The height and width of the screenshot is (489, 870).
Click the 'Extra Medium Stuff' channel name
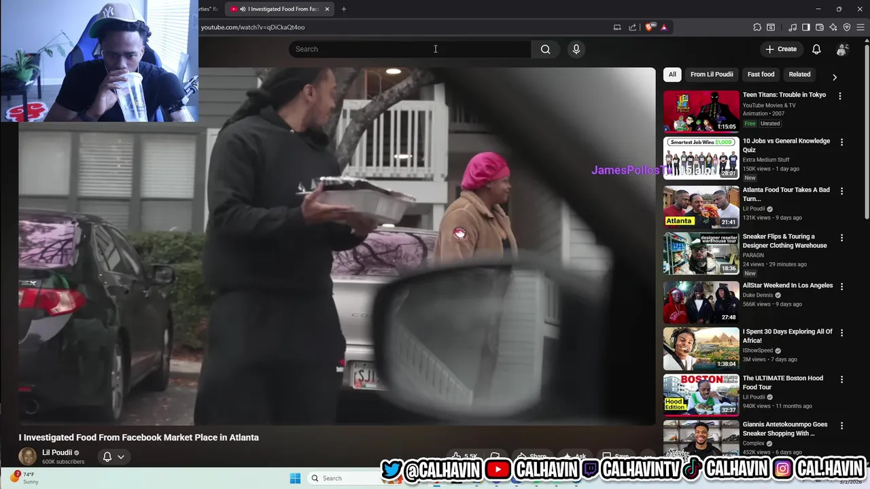coord(766,160)
